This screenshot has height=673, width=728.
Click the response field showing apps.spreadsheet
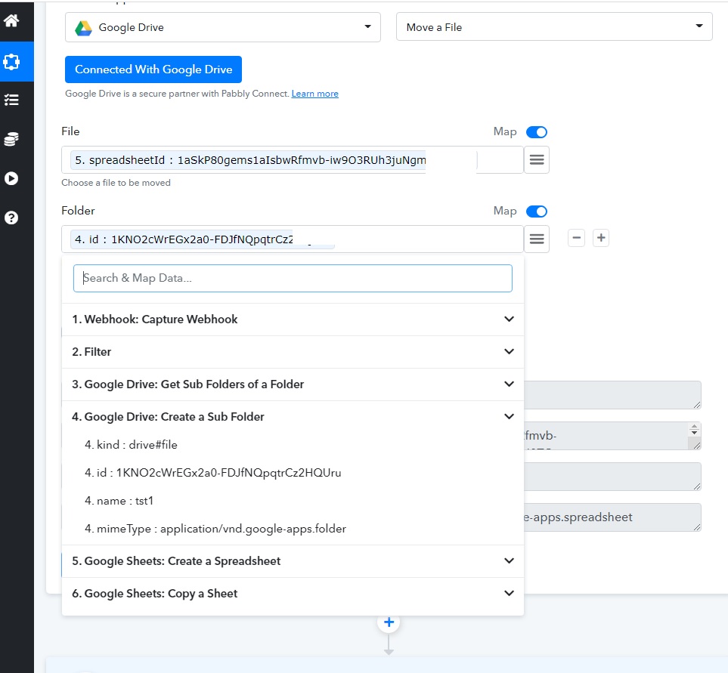612,517
